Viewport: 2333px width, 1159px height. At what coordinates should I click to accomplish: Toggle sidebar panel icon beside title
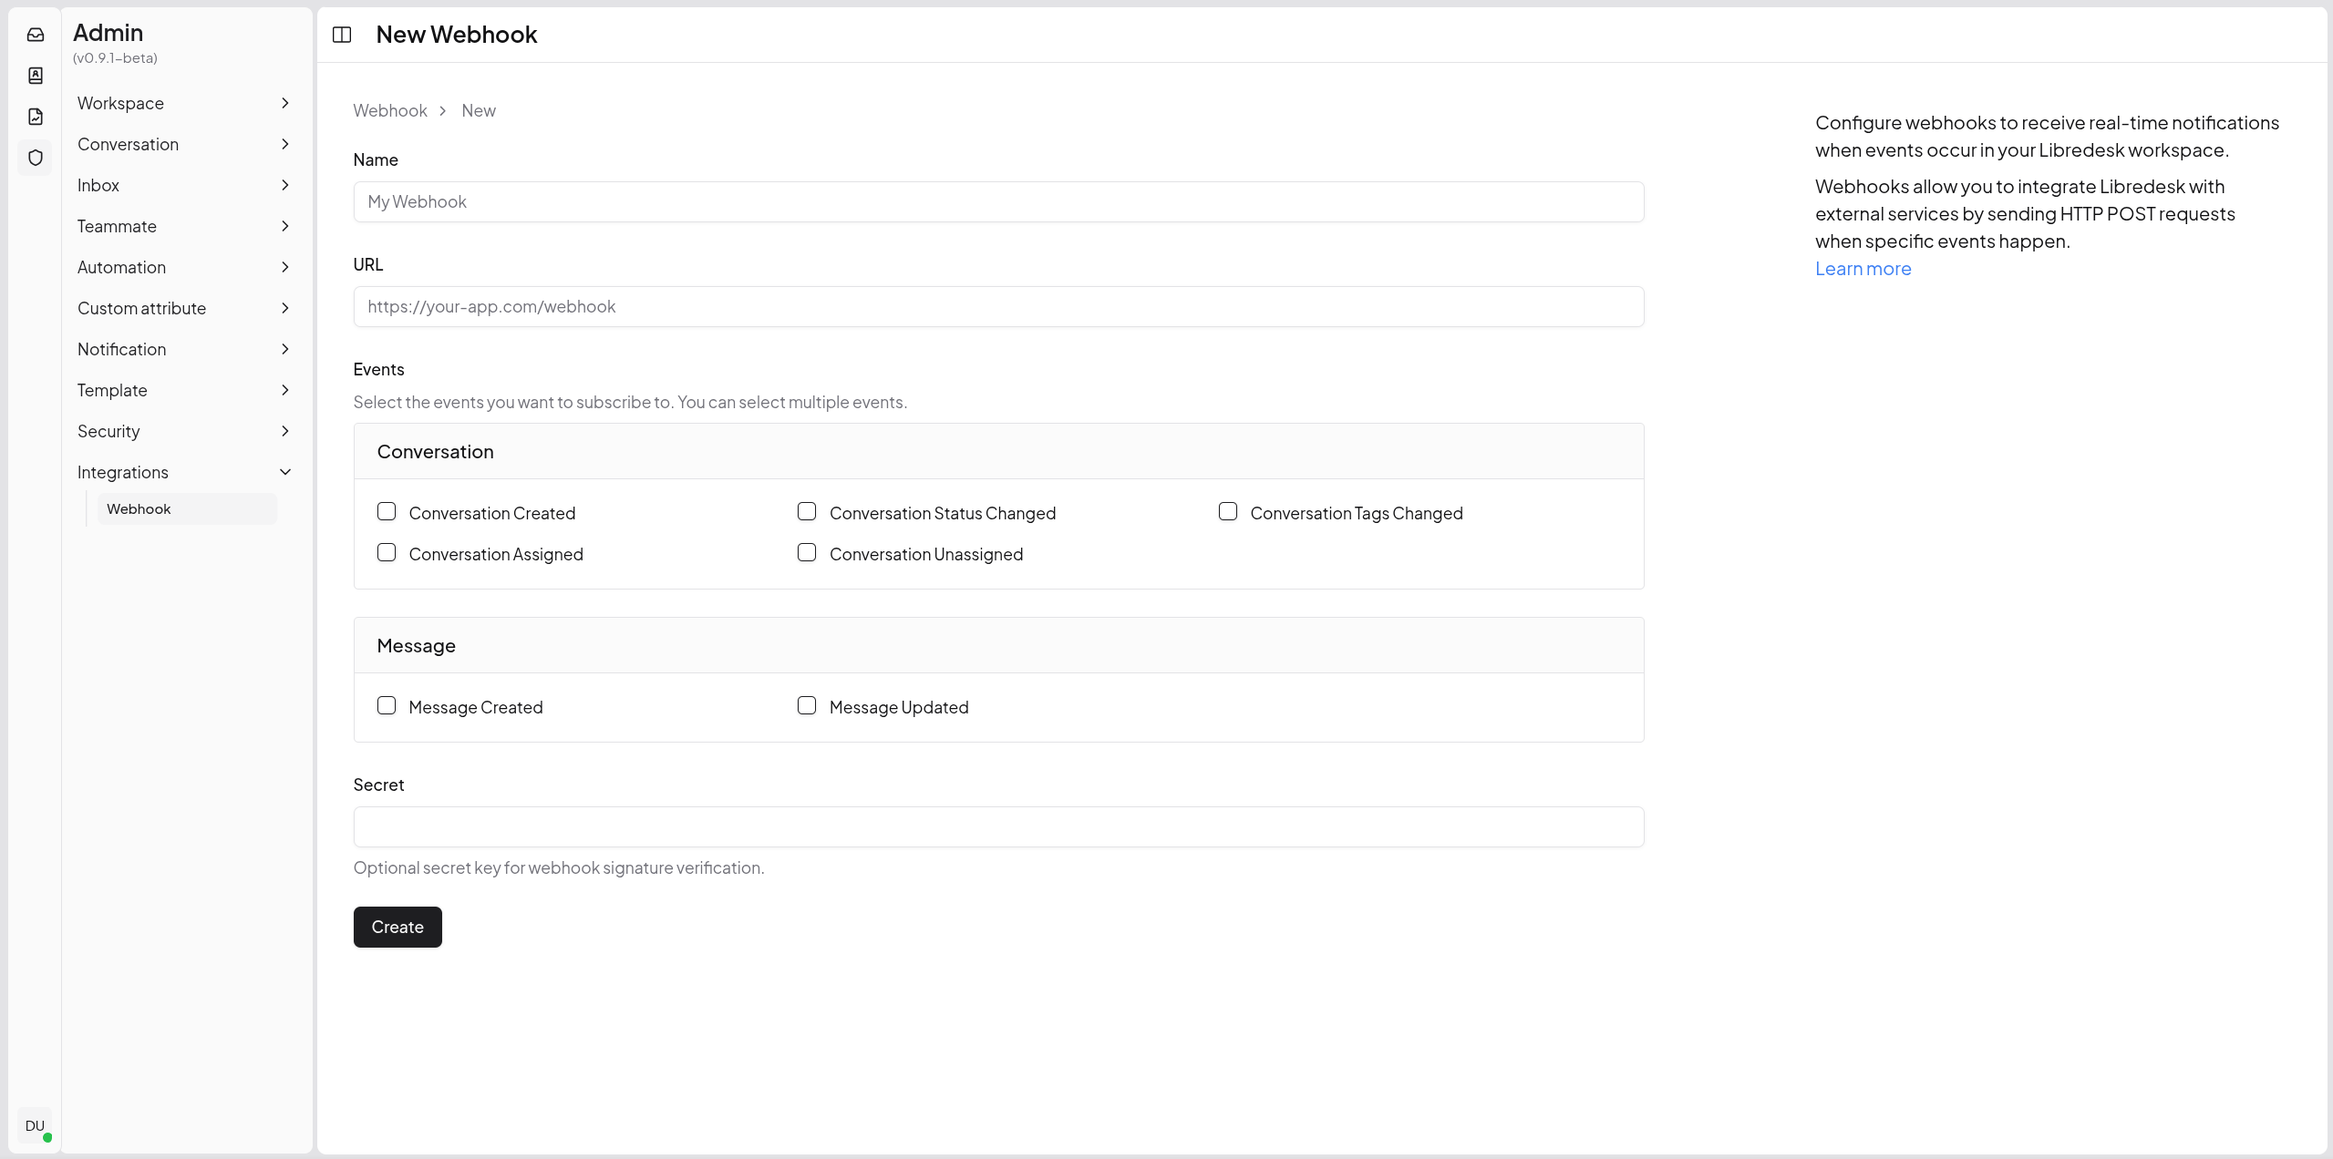point(342,35)
